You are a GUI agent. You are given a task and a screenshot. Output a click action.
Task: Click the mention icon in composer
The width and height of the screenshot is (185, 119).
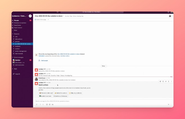click(50, 104)
